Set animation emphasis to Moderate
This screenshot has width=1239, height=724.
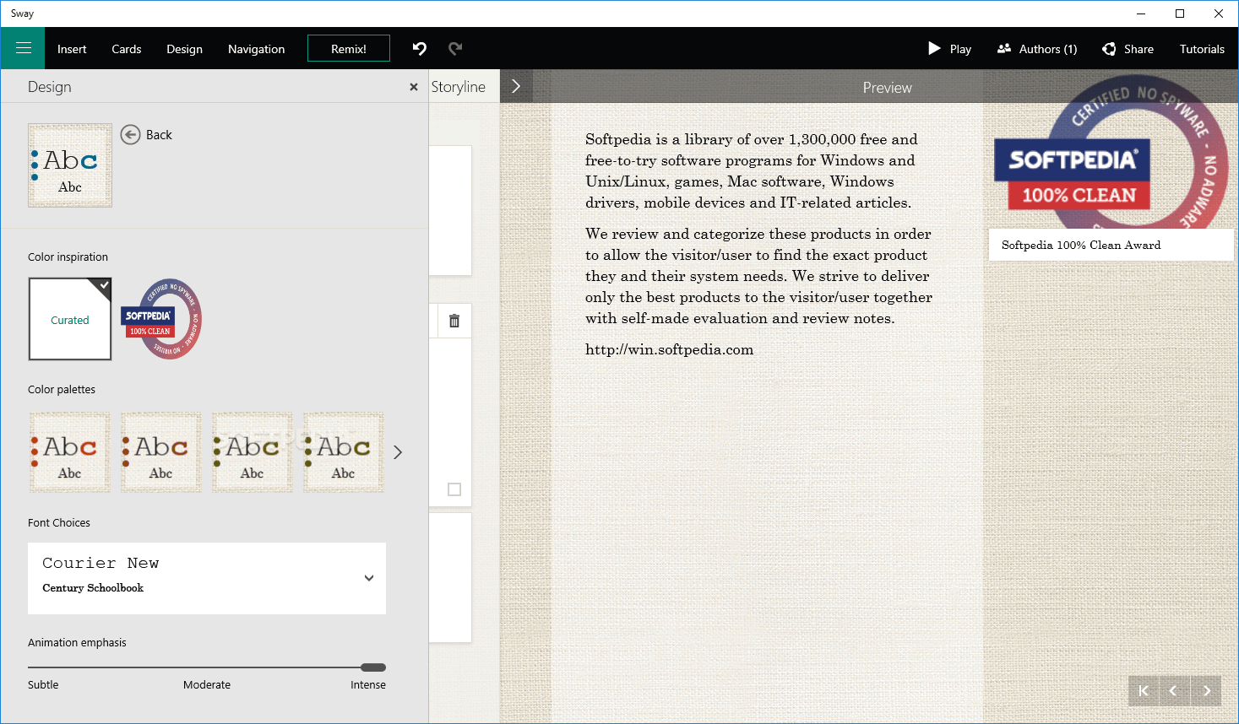[207, 684]
